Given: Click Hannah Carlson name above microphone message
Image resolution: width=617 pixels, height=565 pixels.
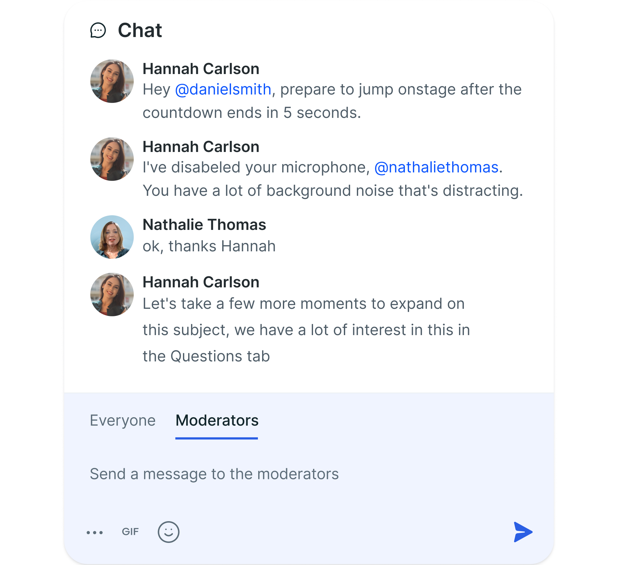Looking at the screenshot, I should click(x=201, y=147).
